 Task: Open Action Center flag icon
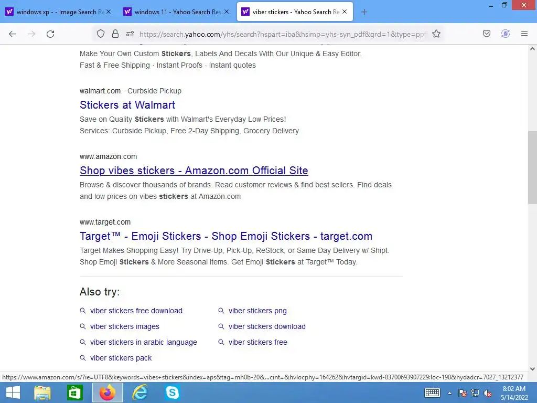coord(463,393)
